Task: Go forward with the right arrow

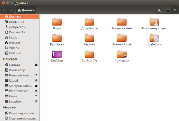Action: pos(11,10)
